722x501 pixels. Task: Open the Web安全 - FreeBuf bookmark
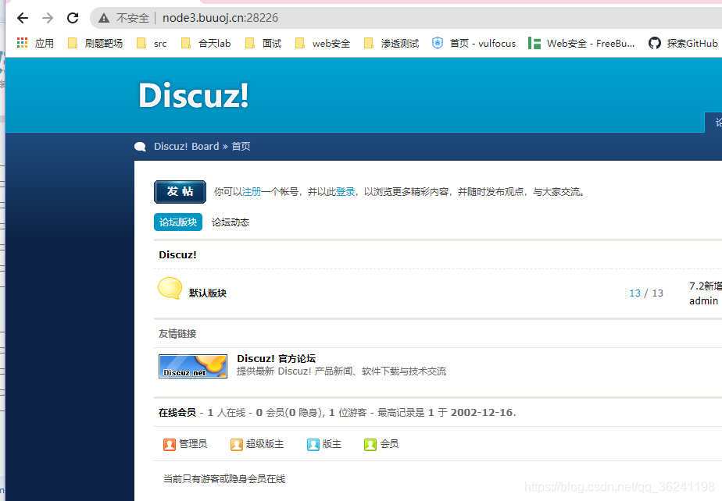(x=581, y=43)
